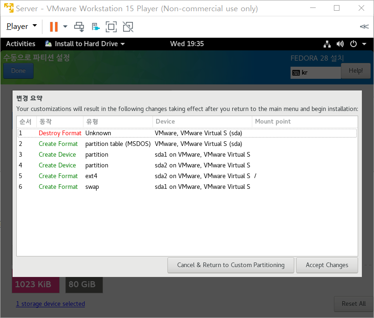The height and width of the screenshot is (318, 374).
Task: Collapse the VMware toolbar chevrons
Action: click(364, 27)
